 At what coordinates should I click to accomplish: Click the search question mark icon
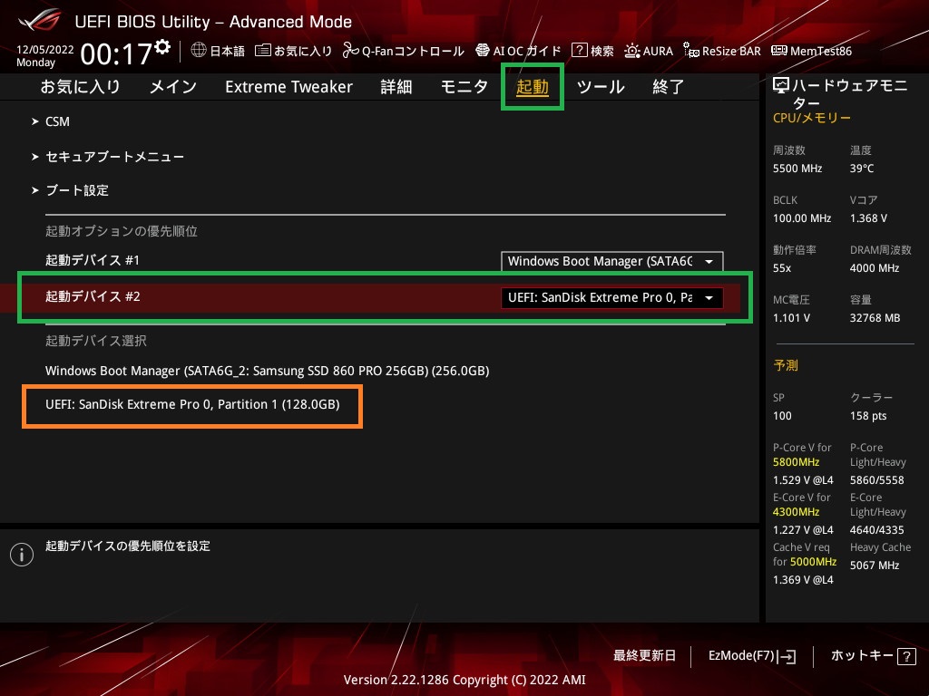(579, 51)
